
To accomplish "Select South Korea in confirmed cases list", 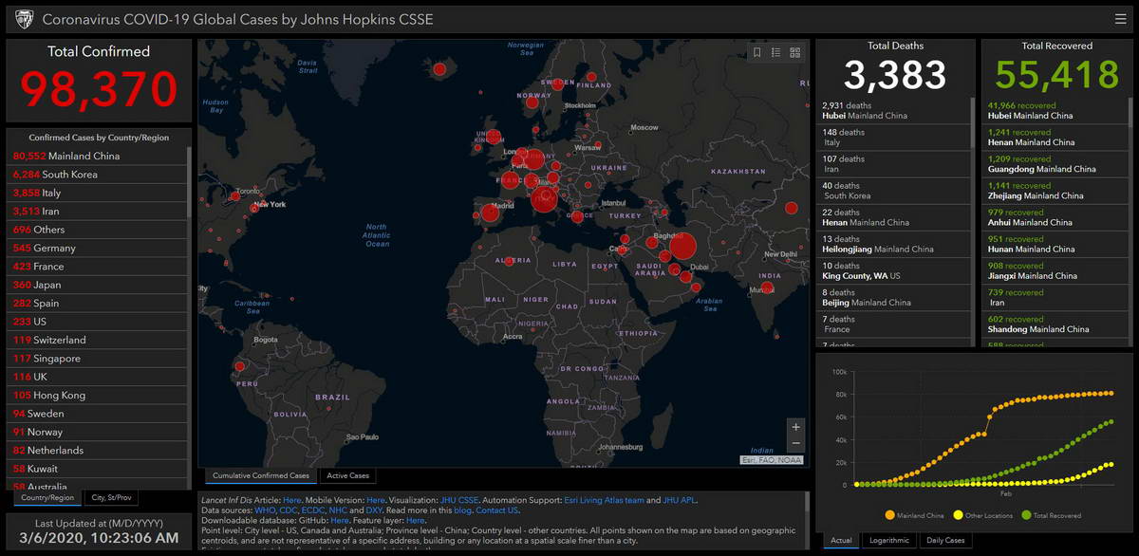I will click(68, 175).
